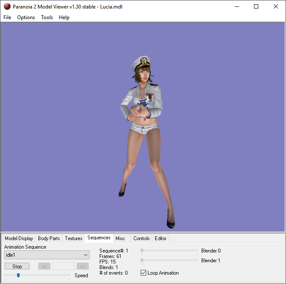This screenshot has height=284, width=286.
Task: Click the frame number input field
Action: pos(63,266)
